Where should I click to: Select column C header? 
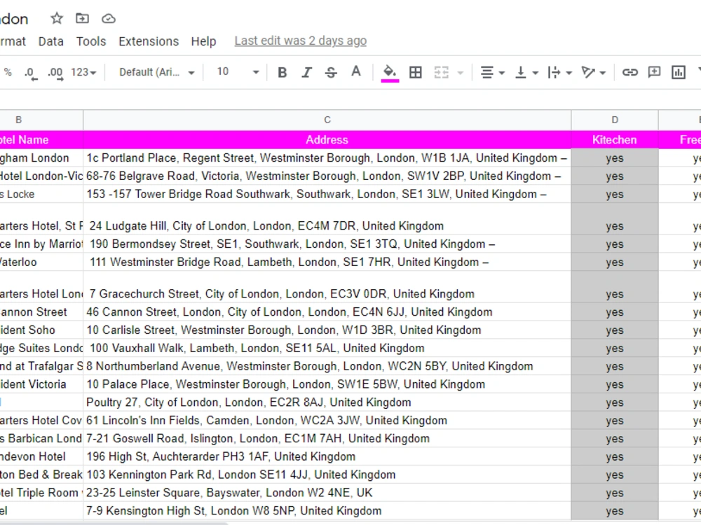point(327,120)
